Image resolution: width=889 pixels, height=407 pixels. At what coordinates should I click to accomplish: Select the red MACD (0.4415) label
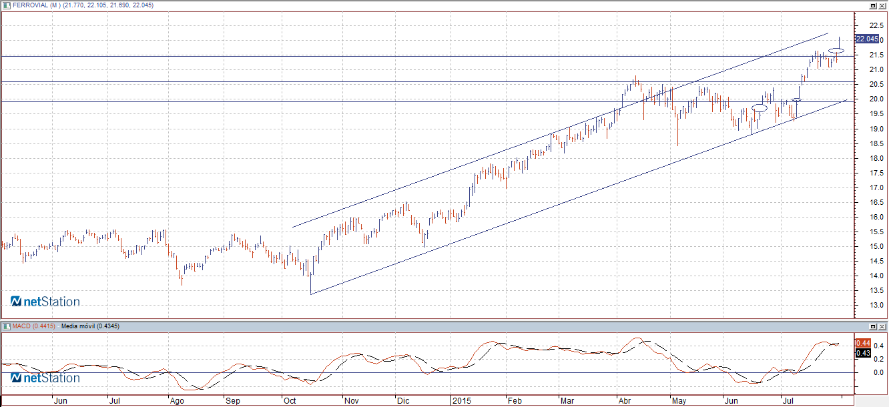33,326
